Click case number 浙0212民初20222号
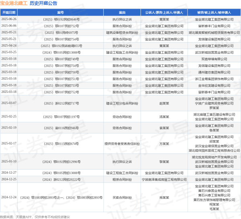Screen dimensions: 241x219 [x=61, y=180]
